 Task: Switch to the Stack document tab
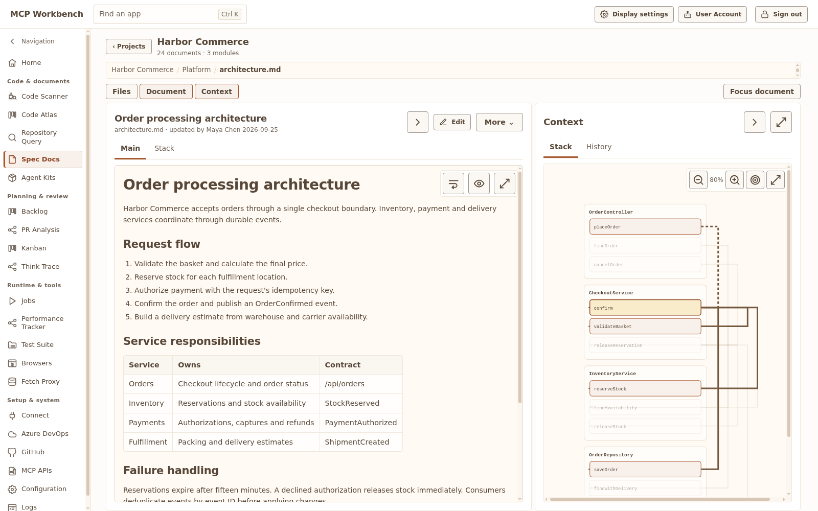[164, 148]
